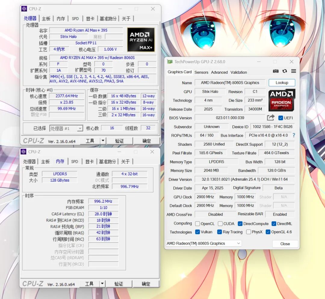This screenshot has width=325, height=299.
Task: Open SPD tab in processor window
Action: coord(75,19)
